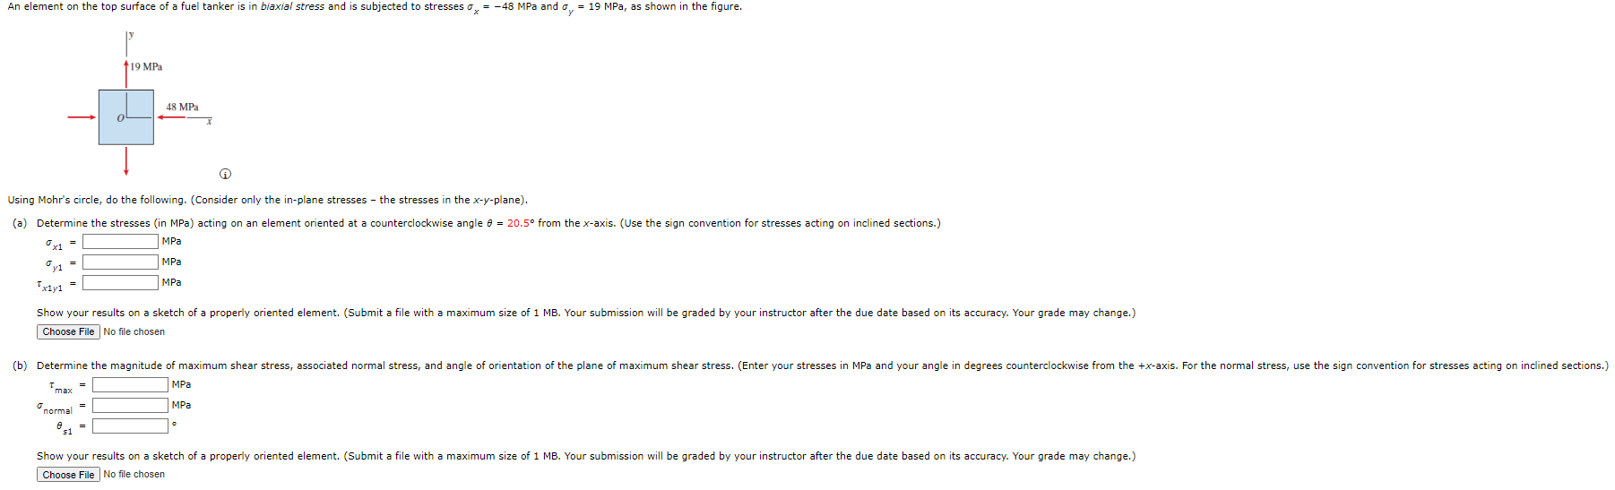Viewport: 1615px width, 490px height.
Task: Click the σx1 stress input field
Action: pyautogui.click(x=121, y=241)
